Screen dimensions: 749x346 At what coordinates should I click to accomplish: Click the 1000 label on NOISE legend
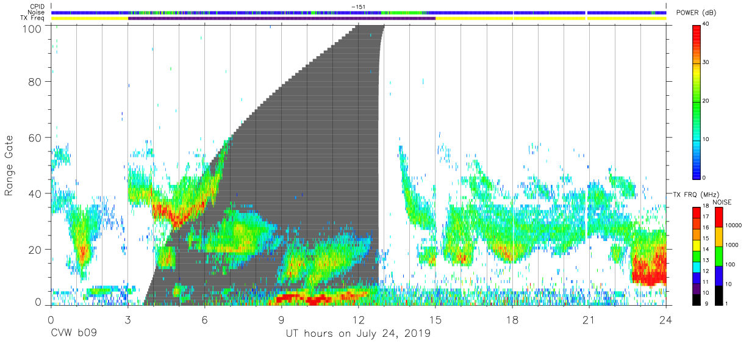click(731, 245)
